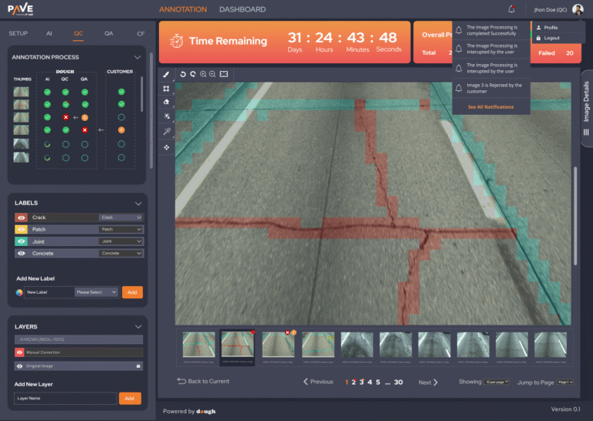The height and width of the screenshot is (421, 593).
Task: Click the fit-to-screen icon
Action: tap(224, 74)
